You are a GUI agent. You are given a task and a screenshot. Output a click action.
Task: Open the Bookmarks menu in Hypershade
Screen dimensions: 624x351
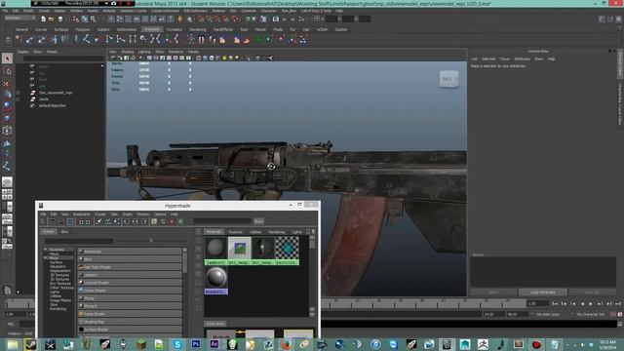(82, 214)
